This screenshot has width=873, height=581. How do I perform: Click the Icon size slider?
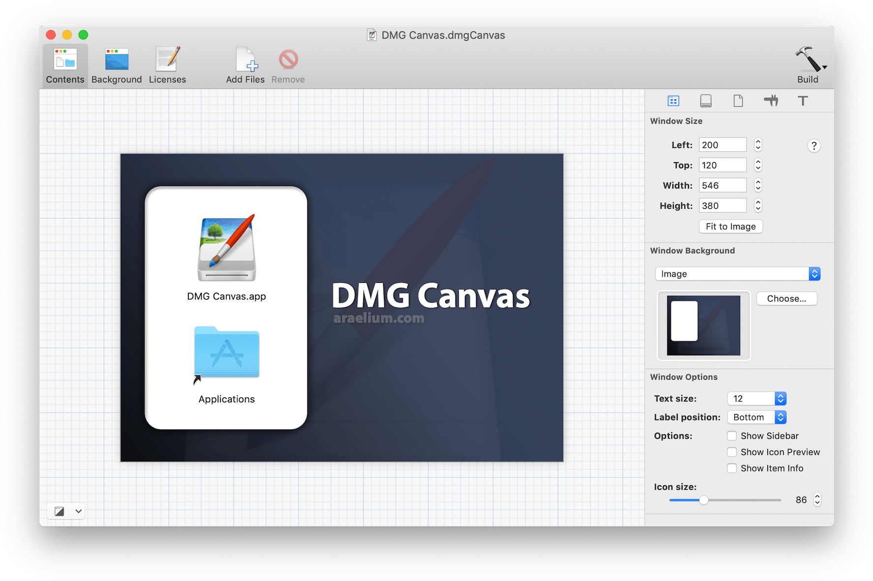click(x=725, y=500)
